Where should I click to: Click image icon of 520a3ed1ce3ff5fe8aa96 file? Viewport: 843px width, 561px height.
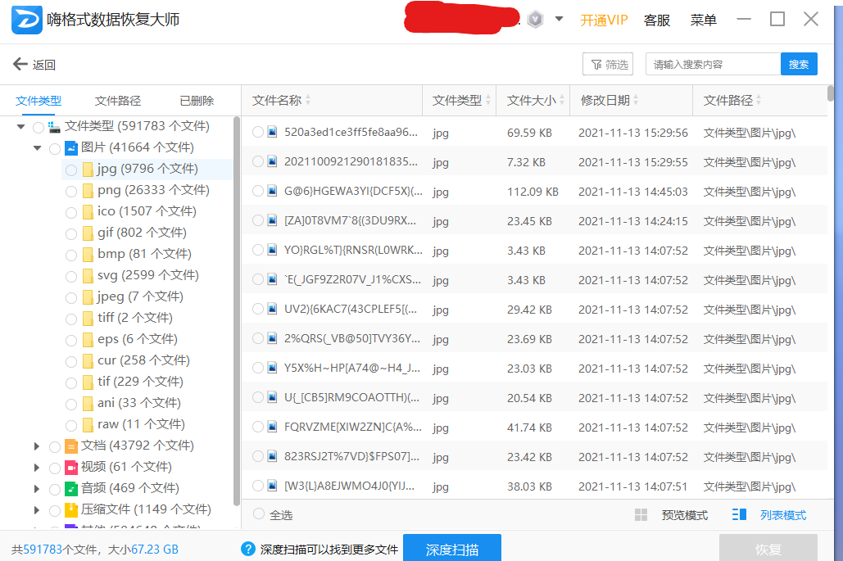tap(273, 132)
